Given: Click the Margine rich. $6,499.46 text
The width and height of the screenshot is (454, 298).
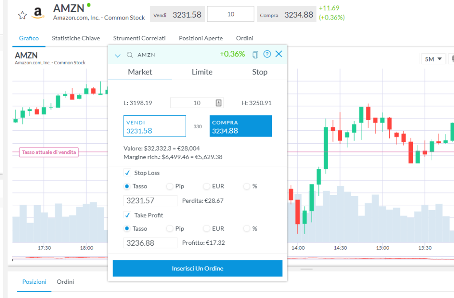Looking at the screenshot, I should [x=173, y=157].
